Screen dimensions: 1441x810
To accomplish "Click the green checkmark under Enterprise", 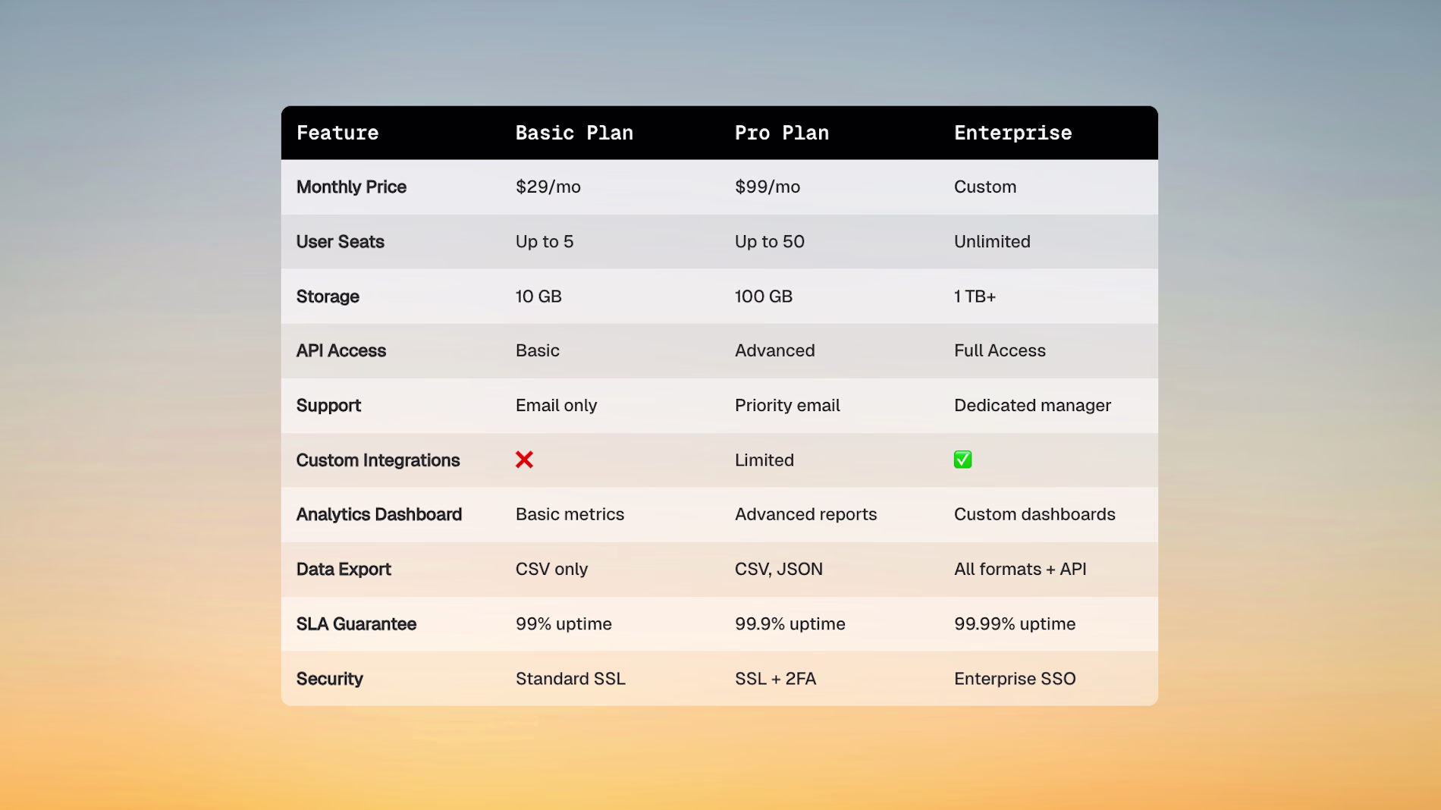I will pyautogui.click(x=962, y=460).
